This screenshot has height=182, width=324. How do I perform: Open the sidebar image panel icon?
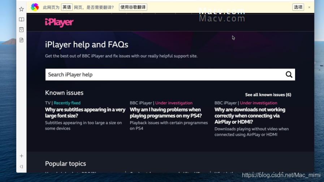tap(21, 30)
